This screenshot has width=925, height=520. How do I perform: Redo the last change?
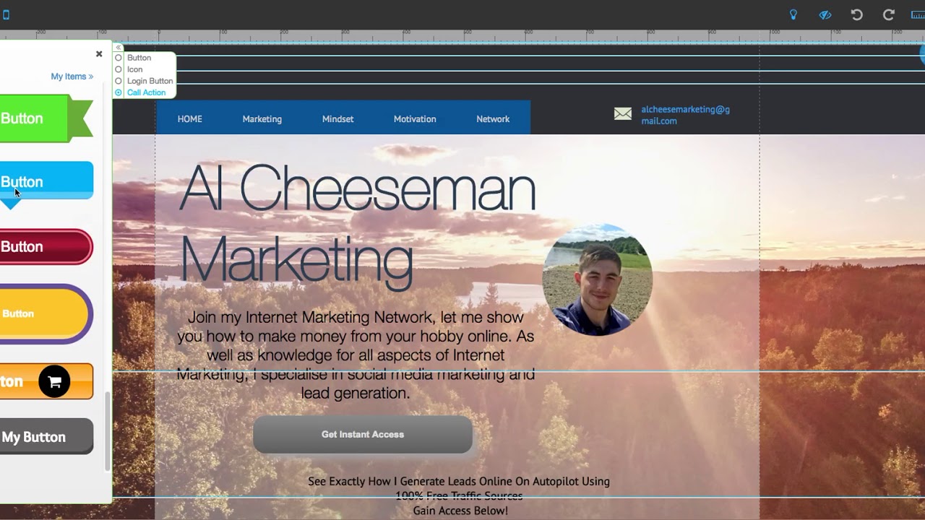tap(889, 14)
